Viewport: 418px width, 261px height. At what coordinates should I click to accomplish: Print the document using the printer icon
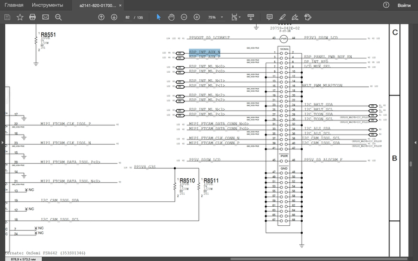[x=33, y=17]
